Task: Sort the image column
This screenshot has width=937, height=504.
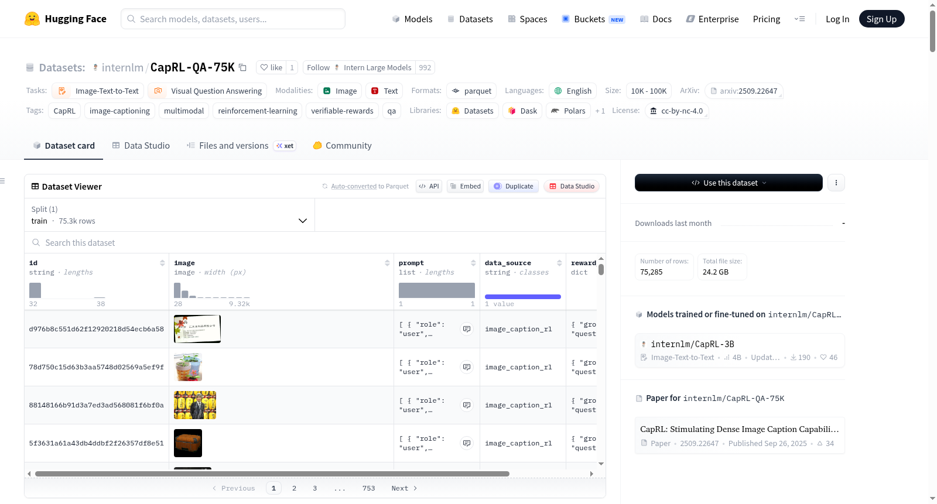Action: (387, 263)
